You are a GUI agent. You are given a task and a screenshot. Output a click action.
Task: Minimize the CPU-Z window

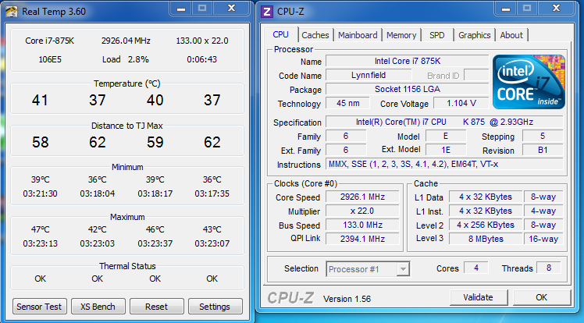(x=506, y=9)
